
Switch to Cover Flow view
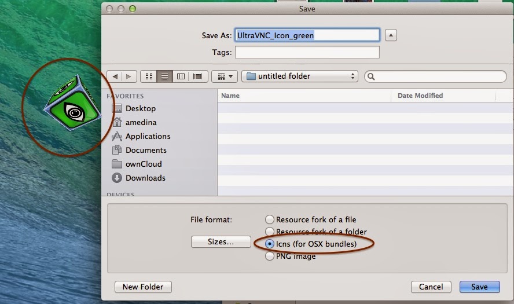[x=197, y=76]
